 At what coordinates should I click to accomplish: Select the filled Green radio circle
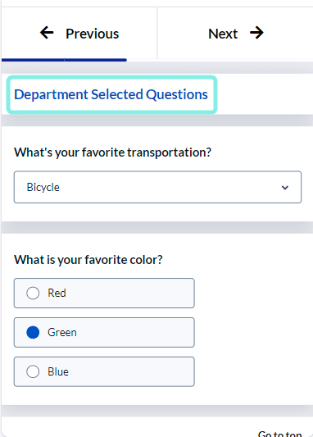(x=33, y=333)
